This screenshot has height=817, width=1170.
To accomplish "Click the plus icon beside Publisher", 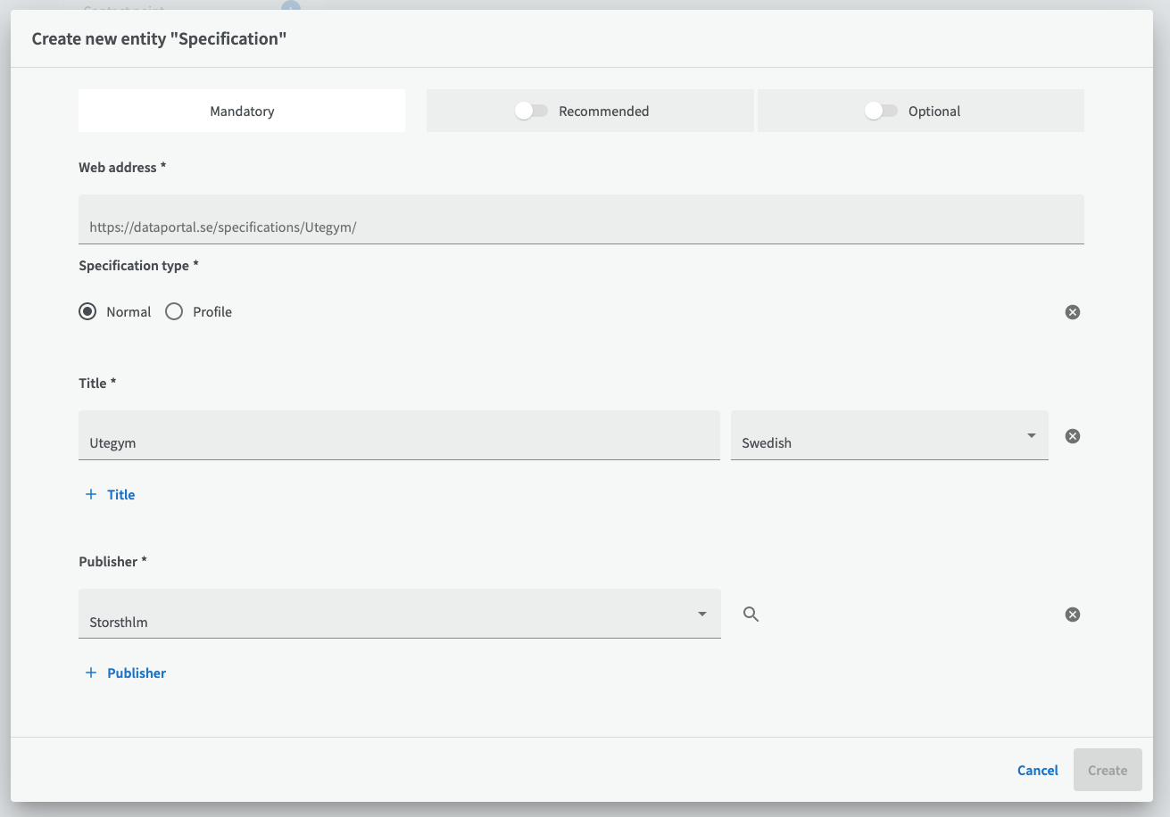I will tap(90, 673).
